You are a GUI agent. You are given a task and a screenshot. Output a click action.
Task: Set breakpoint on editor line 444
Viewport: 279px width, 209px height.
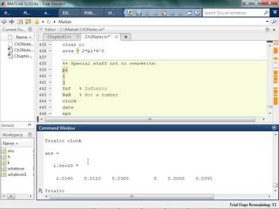[x=50, y=101]
